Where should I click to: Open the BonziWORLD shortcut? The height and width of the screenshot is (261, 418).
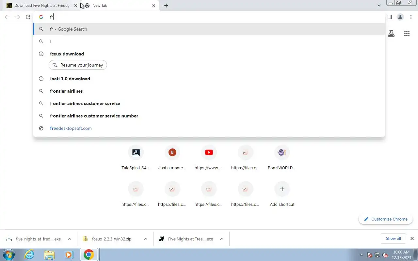tap(282, 158)
